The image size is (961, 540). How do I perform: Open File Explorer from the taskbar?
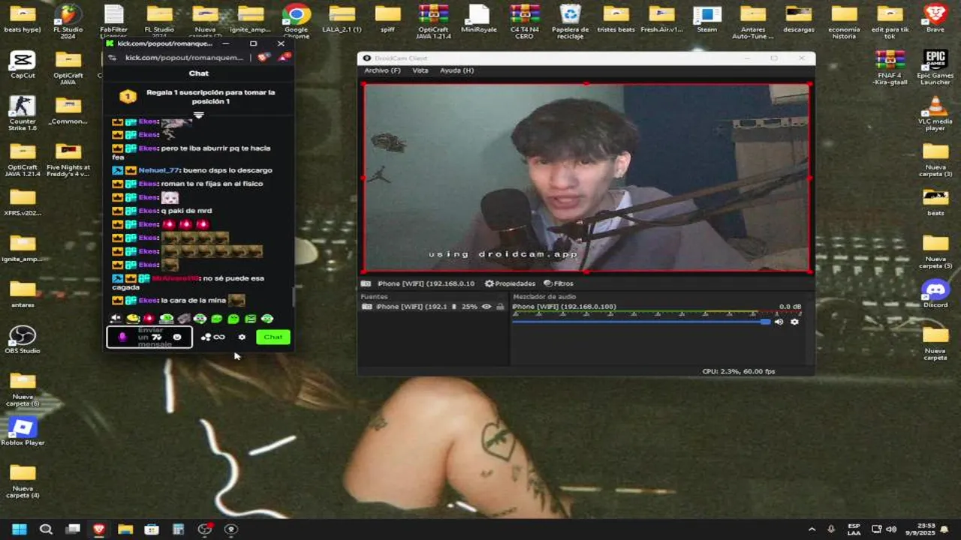click(125, 529)
